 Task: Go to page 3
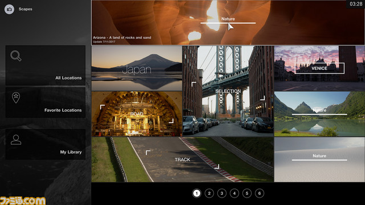pyautogui.click(x=222, y=193)
